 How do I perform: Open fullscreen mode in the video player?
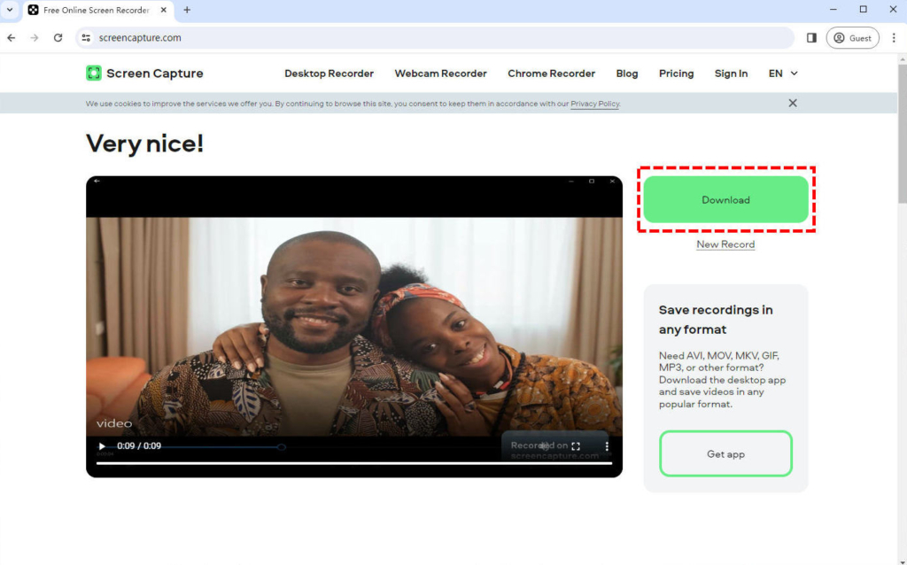click(x=578, y=446)
